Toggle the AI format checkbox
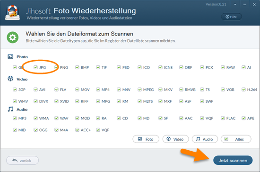This screenshot has width=260, height=172. pos(243,67)
